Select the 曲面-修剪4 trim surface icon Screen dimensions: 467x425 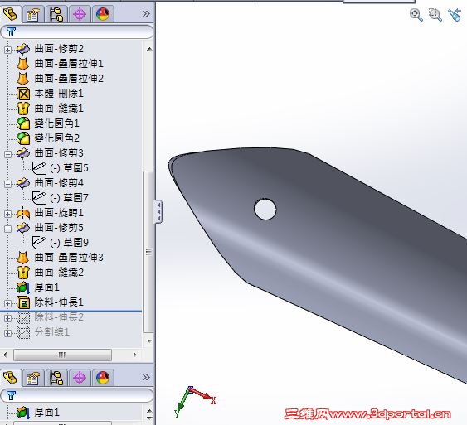(23, 182)
